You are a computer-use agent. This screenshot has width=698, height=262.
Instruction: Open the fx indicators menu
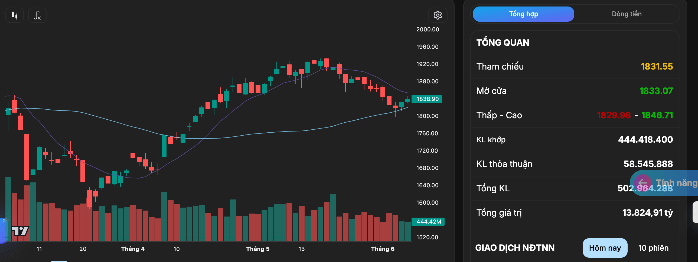click(x=37, y=15)
